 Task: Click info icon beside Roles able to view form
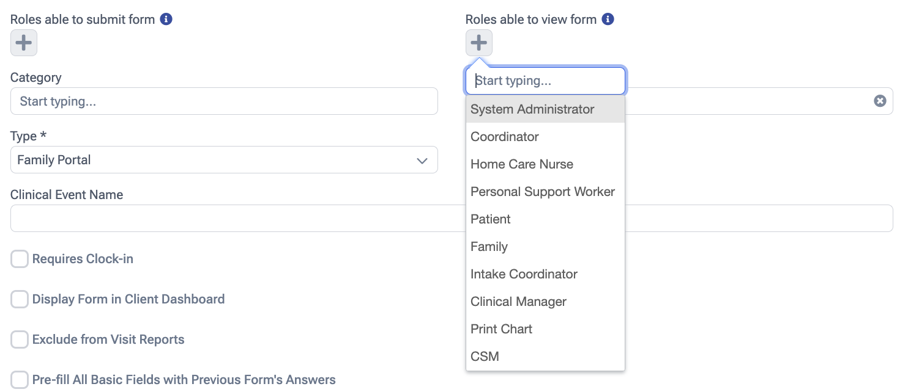point(608,19)
